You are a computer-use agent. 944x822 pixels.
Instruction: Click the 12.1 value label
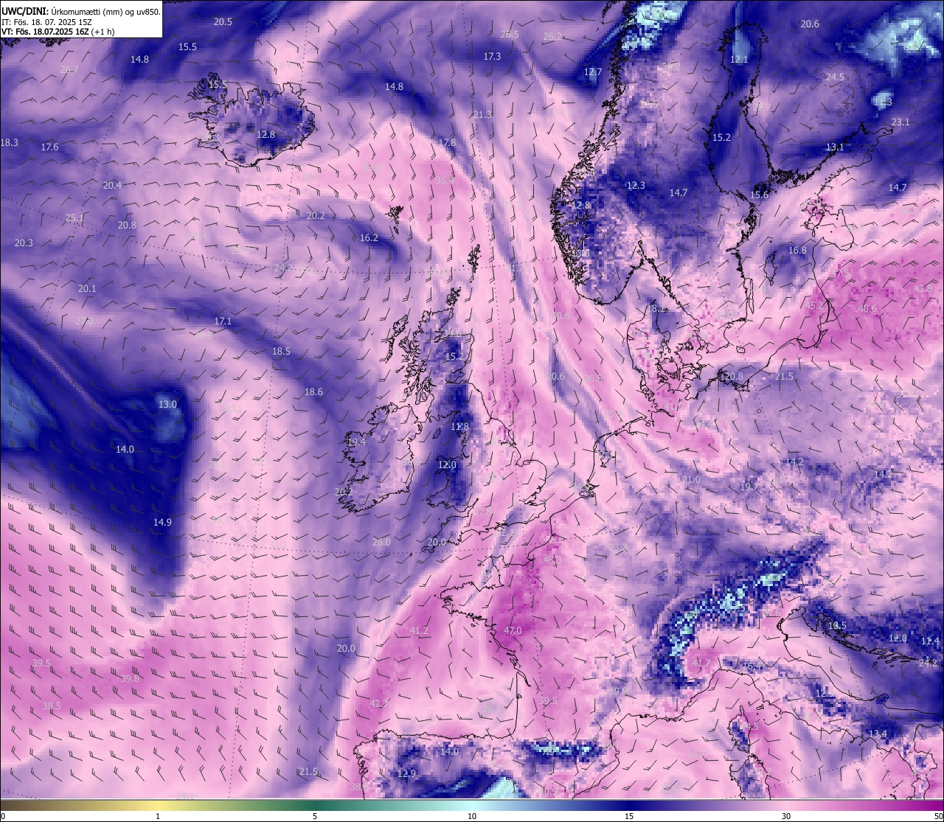pos(739,59)
